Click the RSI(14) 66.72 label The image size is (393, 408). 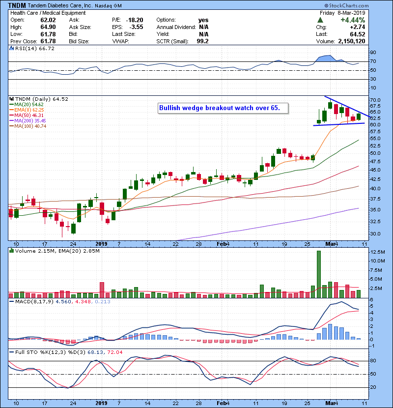pyautogui.click(x=35, y=48)
